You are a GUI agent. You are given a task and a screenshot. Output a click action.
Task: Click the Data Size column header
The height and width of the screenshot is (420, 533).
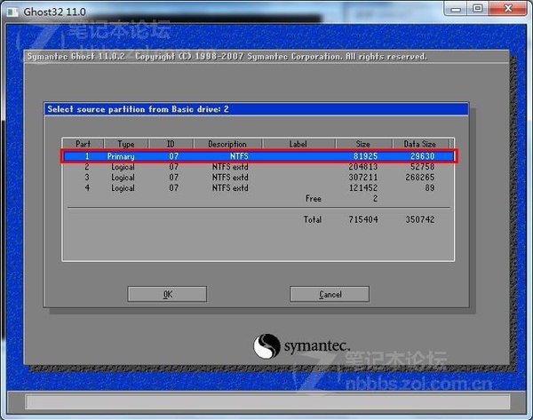coord(421,144)
